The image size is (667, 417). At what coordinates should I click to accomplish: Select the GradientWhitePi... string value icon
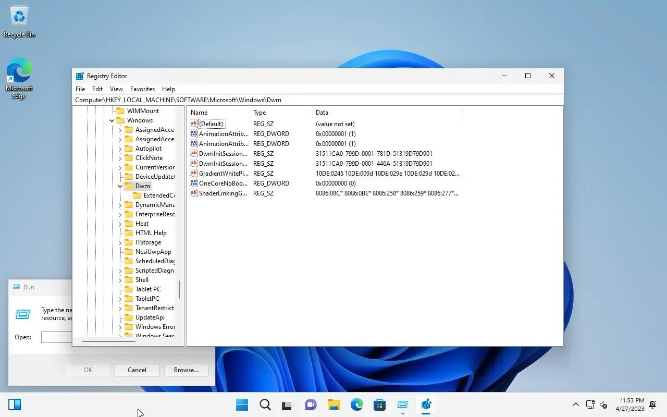194,174
